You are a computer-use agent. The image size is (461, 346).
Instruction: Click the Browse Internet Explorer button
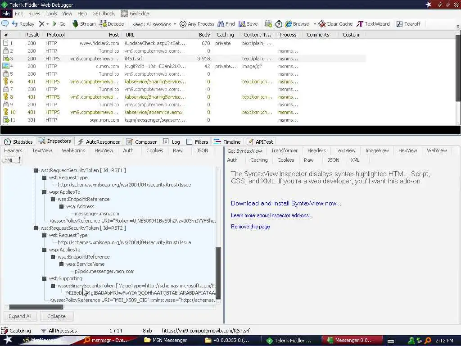coord(297,24)
